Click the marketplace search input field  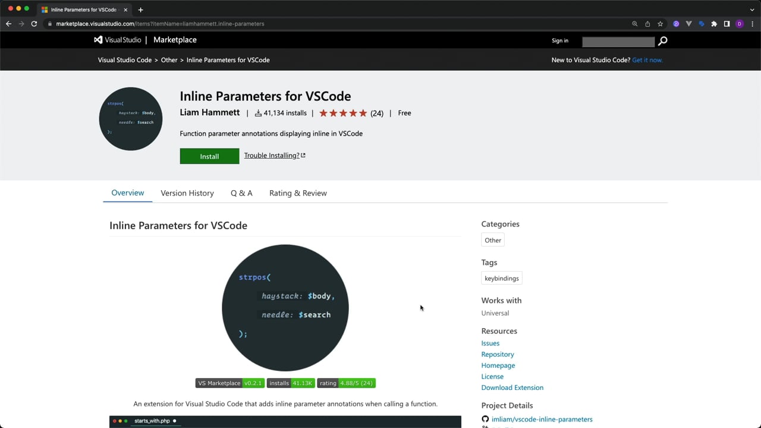(618, 42)
